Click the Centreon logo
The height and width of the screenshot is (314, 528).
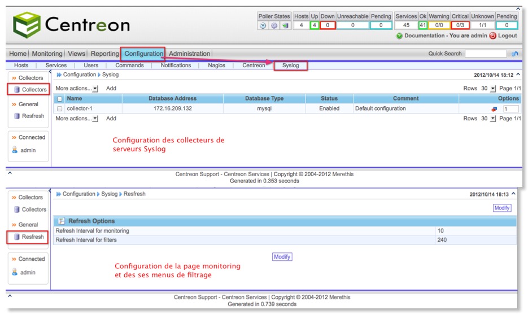click(71, 25)
